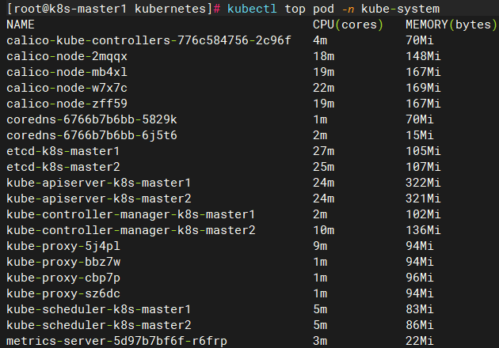Select pod name calico-kube-controllers-776c584756-2c96f
The height and width of the screenshot is (348, 499).
pyautogui.click(x=149, y=40)
